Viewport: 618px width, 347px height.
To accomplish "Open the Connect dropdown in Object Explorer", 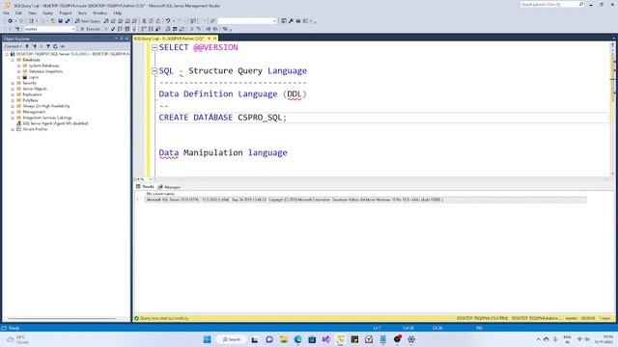I will (13, 46).
